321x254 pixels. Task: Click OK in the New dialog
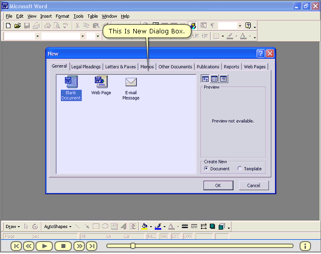pos(218,185)
